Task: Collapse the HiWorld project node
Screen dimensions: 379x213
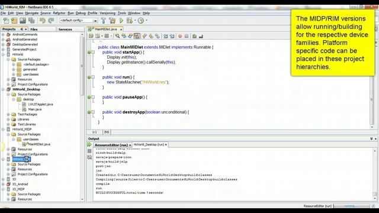Action: pos(3,54)
